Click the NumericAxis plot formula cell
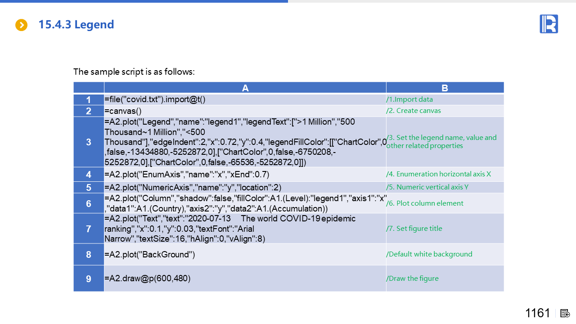 coord(193,188)
